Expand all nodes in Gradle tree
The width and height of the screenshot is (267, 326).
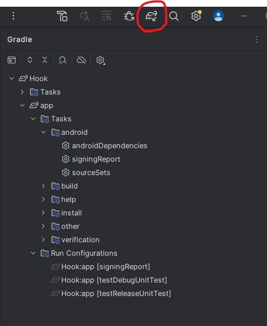tap(30, 60)
